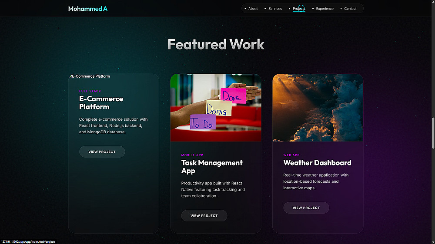Open the sticky notes task image
This screenshot has height=244, width=435.
point(216,108)
